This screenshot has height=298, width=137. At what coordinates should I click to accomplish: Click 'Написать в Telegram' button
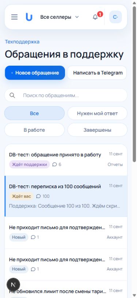click(97, 73)
